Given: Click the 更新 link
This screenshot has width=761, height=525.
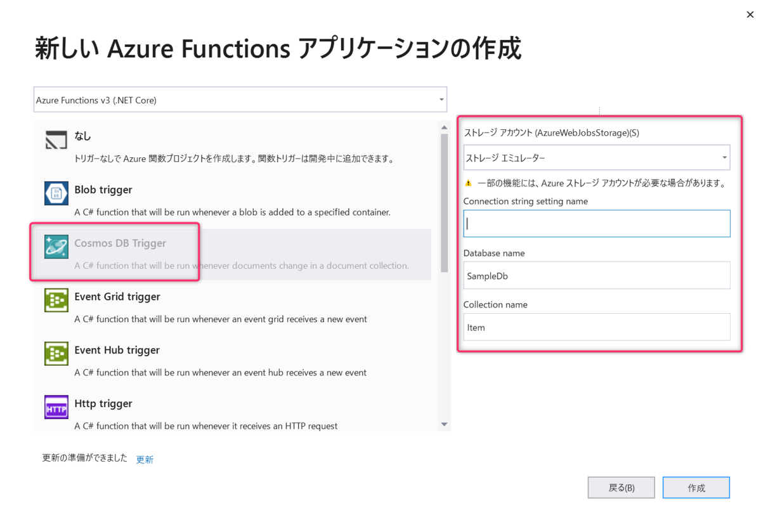Looking at the screenshot, I should pyautogui.click(x=145, y=460).
